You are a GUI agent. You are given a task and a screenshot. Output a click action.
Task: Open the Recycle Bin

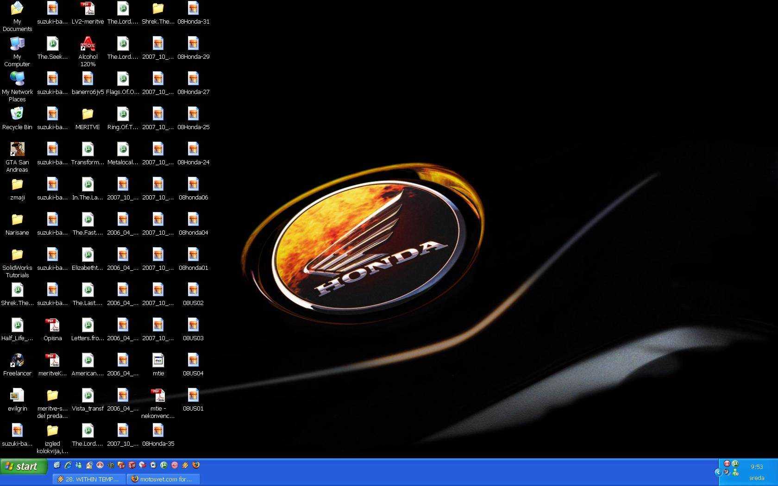17,118
